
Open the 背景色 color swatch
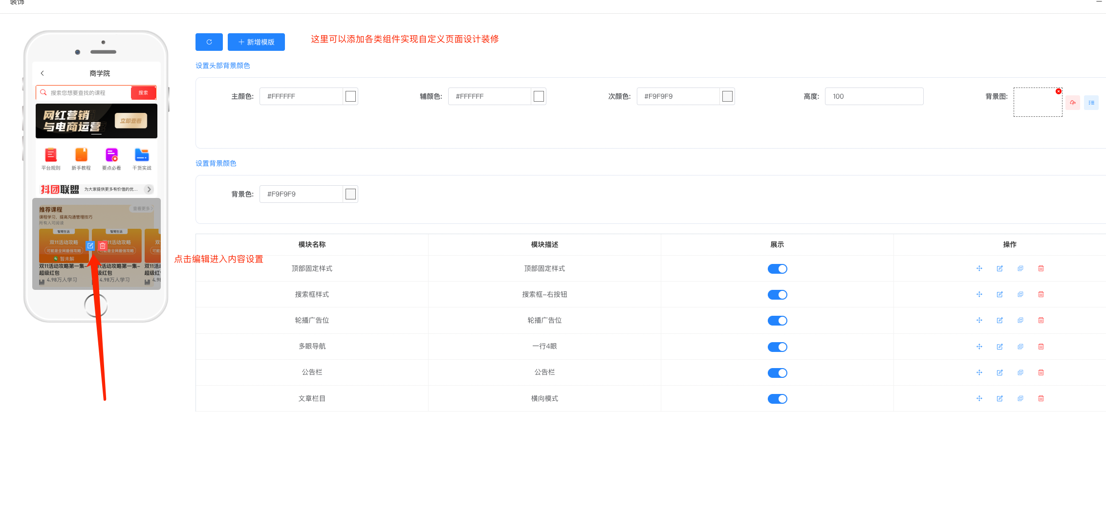350,194
